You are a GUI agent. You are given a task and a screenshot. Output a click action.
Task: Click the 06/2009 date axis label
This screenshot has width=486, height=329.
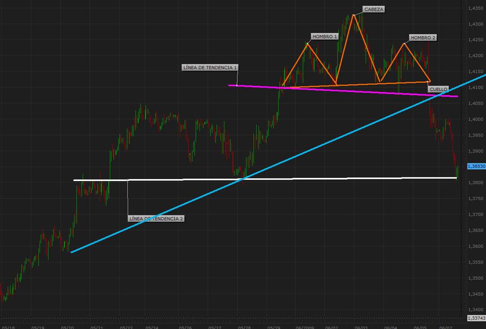[305, 327]
